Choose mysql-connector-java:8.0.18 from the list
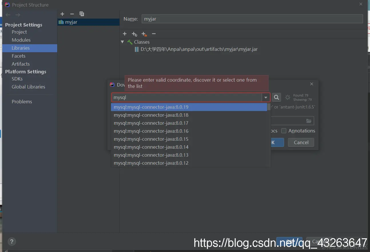 pos(189,115)
